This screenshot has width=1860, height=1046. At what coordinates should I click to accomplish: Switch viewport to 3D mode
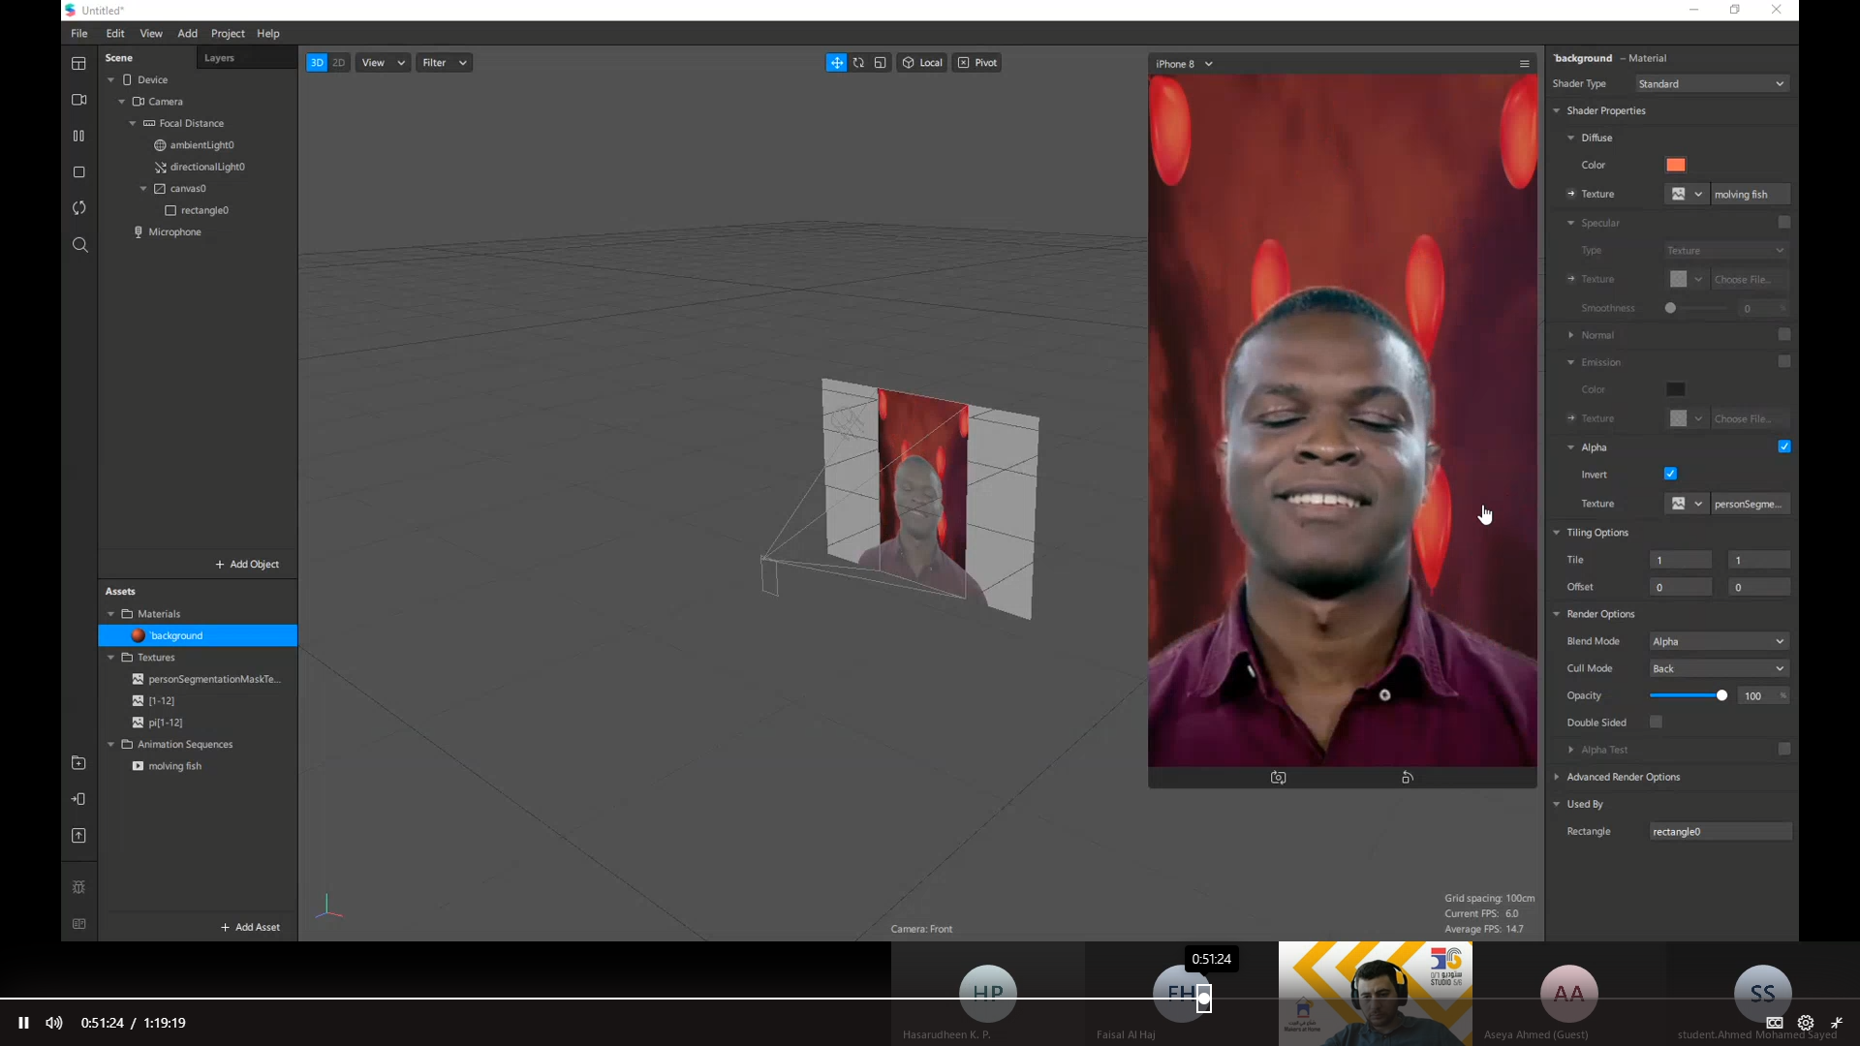pos(317,63)
